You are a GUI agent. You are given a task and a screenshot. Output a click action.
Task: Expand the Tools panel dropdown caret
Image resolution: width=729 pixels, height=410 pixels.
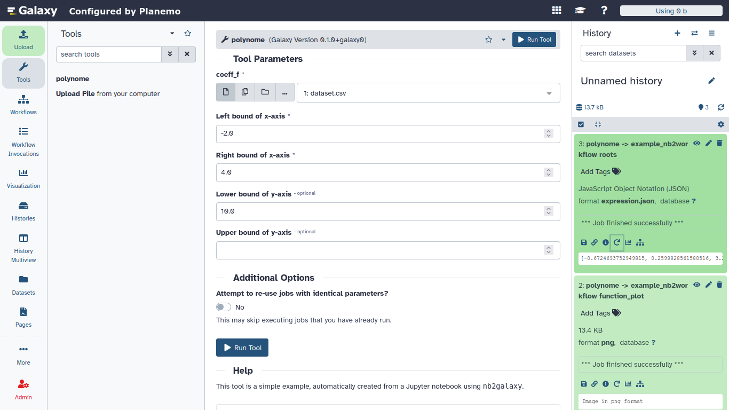click(172, 33)
